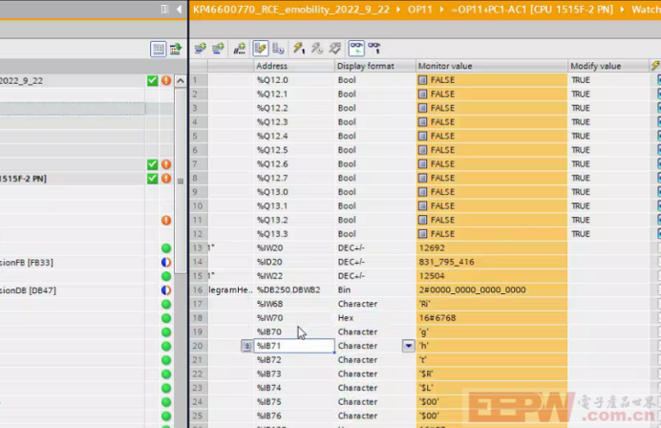
Task: Click the %IW20 address cell
Action: (294, 248)
